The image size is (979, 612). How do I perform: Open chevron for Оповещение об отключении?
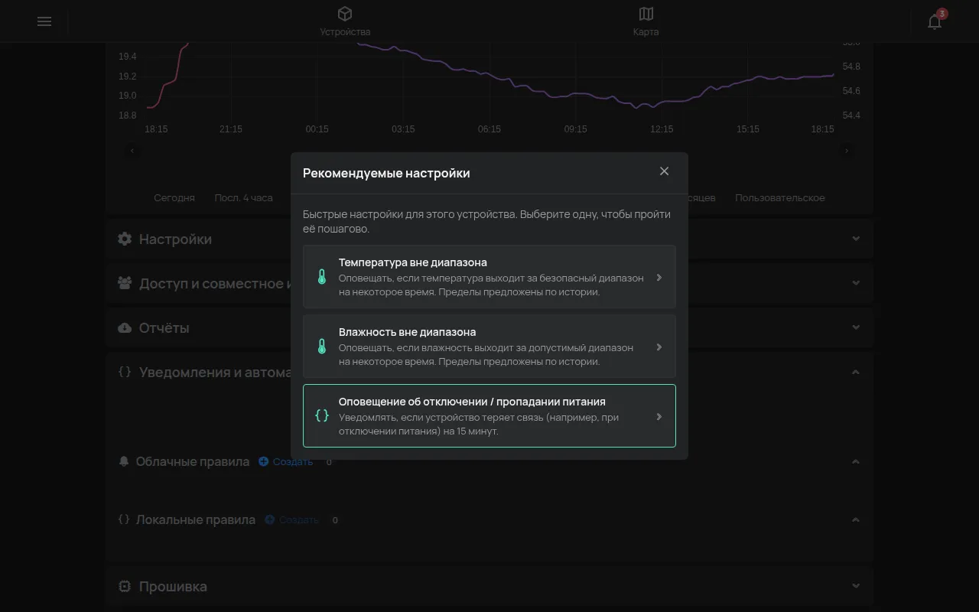coord(659,417)
